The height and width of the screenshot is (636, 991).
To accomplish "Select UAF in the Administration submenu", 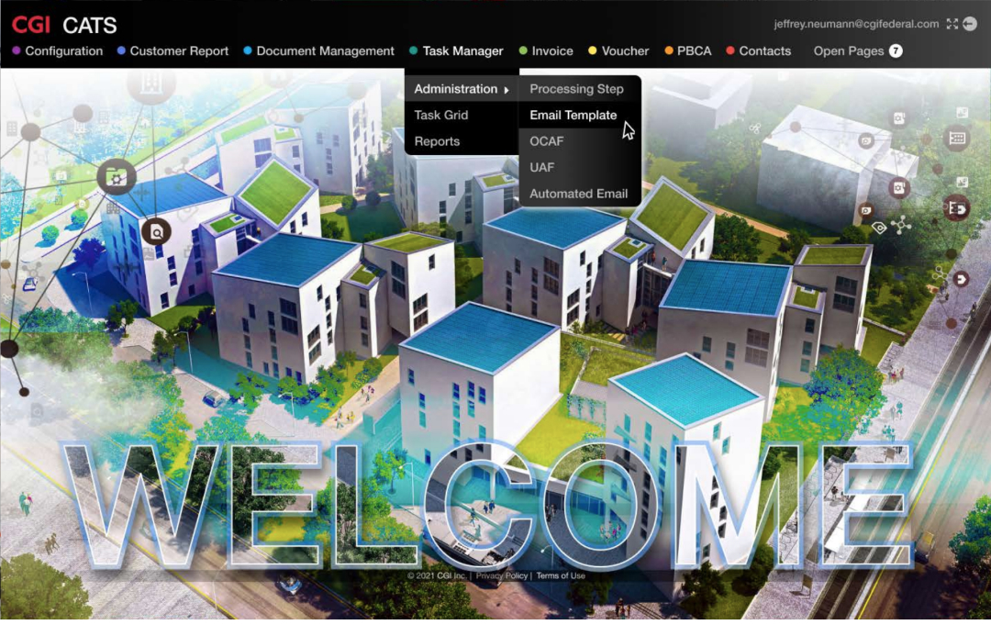I will coord(580,168).
